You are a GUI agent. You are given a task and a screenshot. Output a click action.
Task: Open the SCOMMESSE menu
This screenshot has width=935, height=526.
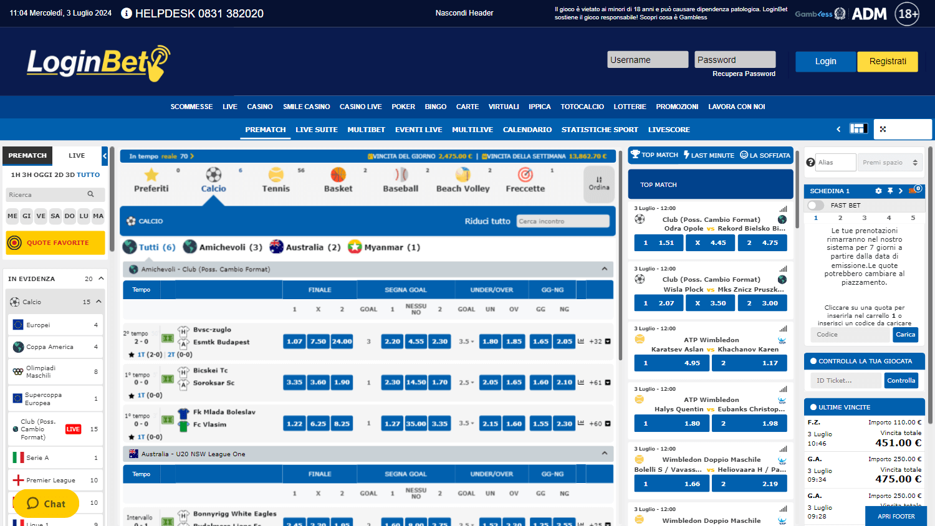[191, 107]
